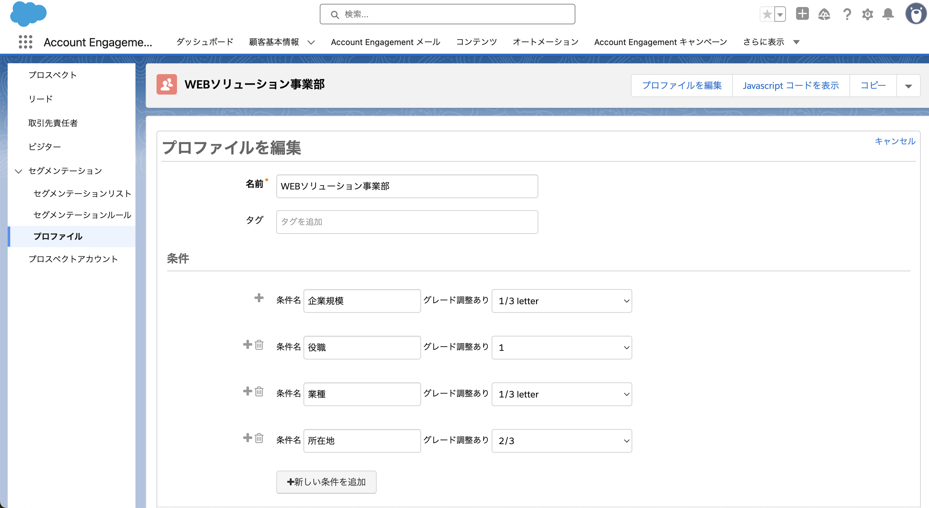
Task: Click the favorites star icon
Action: pos(767,14)
